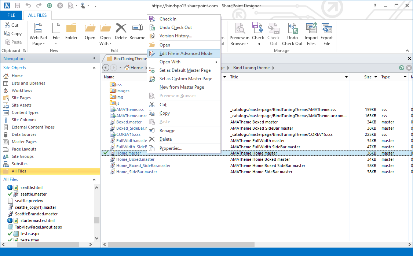Sort file list by Name column header
The width and height of the screenshot is (413, 256).
109,77
